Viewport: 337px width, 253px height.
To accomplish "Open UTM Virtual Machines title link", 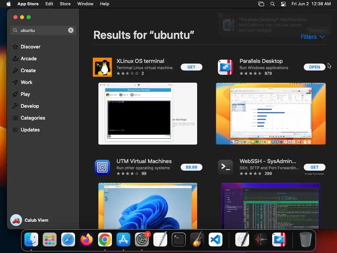I will point(144,161).
